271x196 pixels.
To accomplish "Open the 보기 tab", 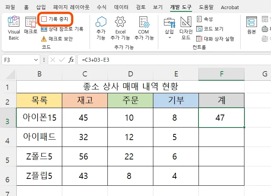I will [x=158, y=7].
